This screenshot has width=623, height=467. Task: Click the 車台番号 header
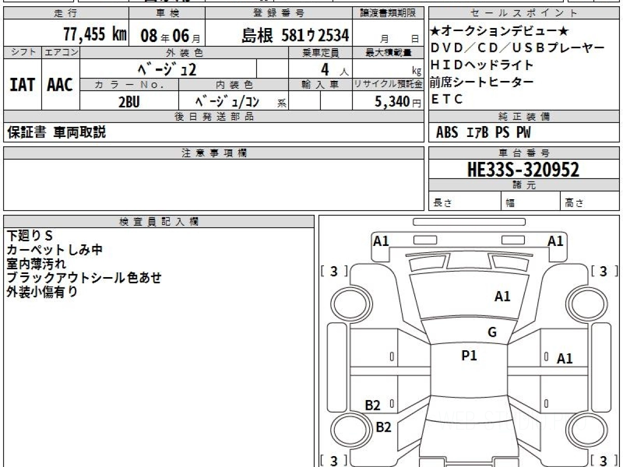point(524,153)
